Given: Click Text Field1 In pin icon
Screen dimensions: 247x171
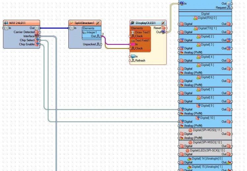Looking at the screenshot, I should click(x=133, y=44).
